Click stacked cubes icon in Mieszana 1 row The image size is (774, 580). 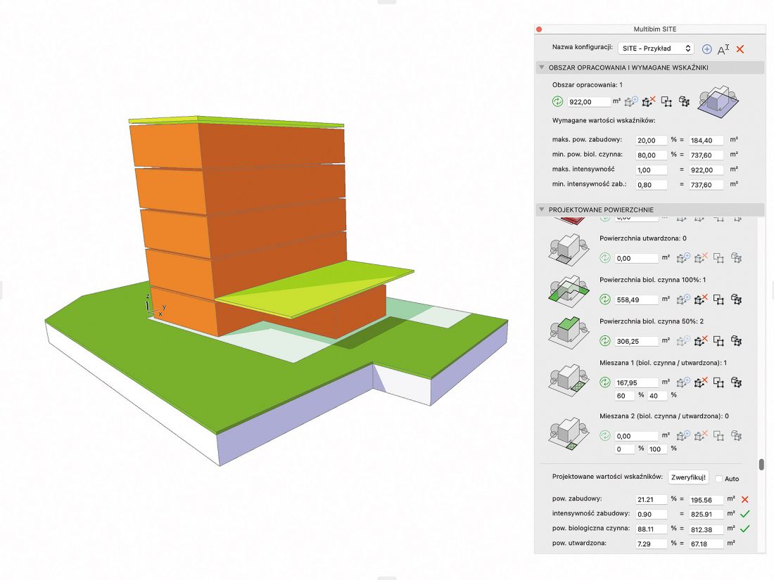(x=737, y=382)
